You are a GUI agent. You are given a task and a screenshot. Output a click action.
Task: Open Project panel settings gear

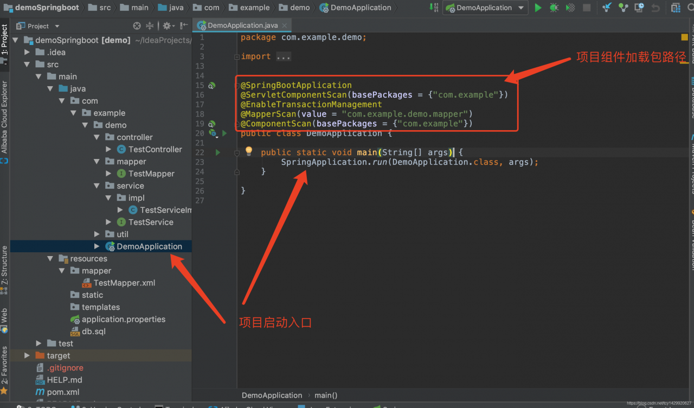(x=167, y=25)
